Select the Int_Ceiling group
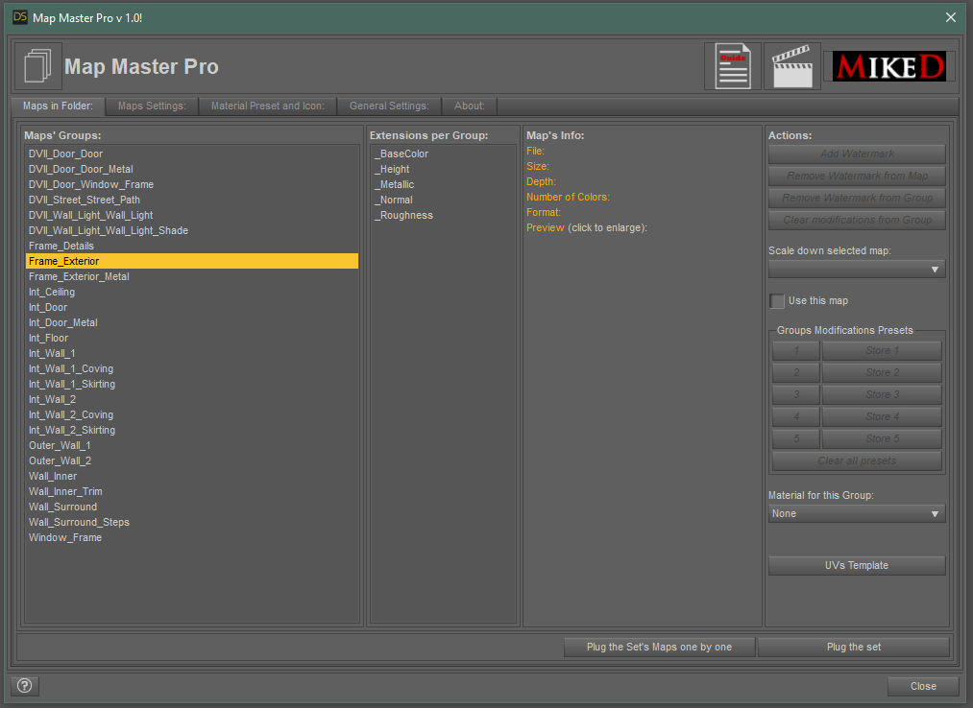Screen dimensions: 973x708 (192, 292)
